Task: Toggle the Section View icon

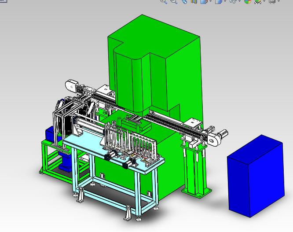Action: click(194, 1)
